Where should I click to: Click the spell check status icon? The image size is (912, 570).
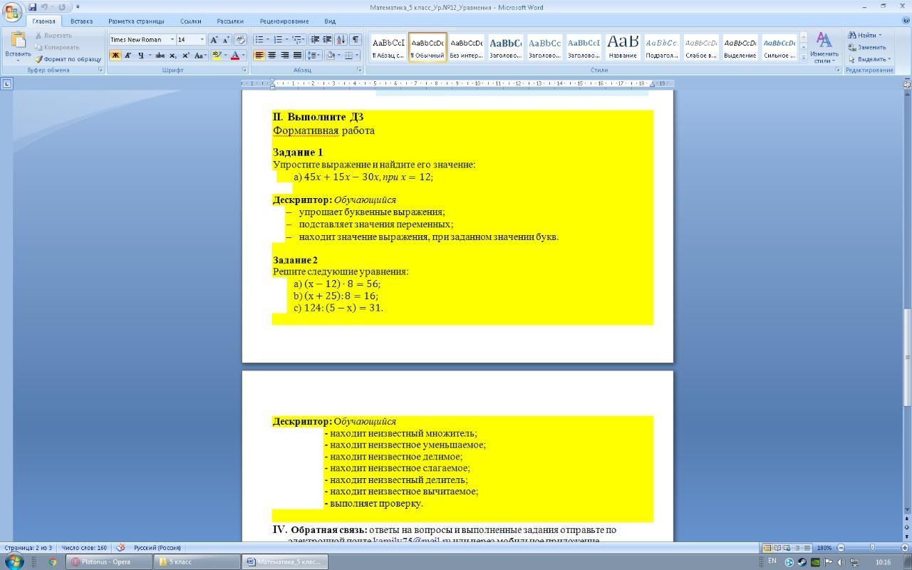[120, 548]
